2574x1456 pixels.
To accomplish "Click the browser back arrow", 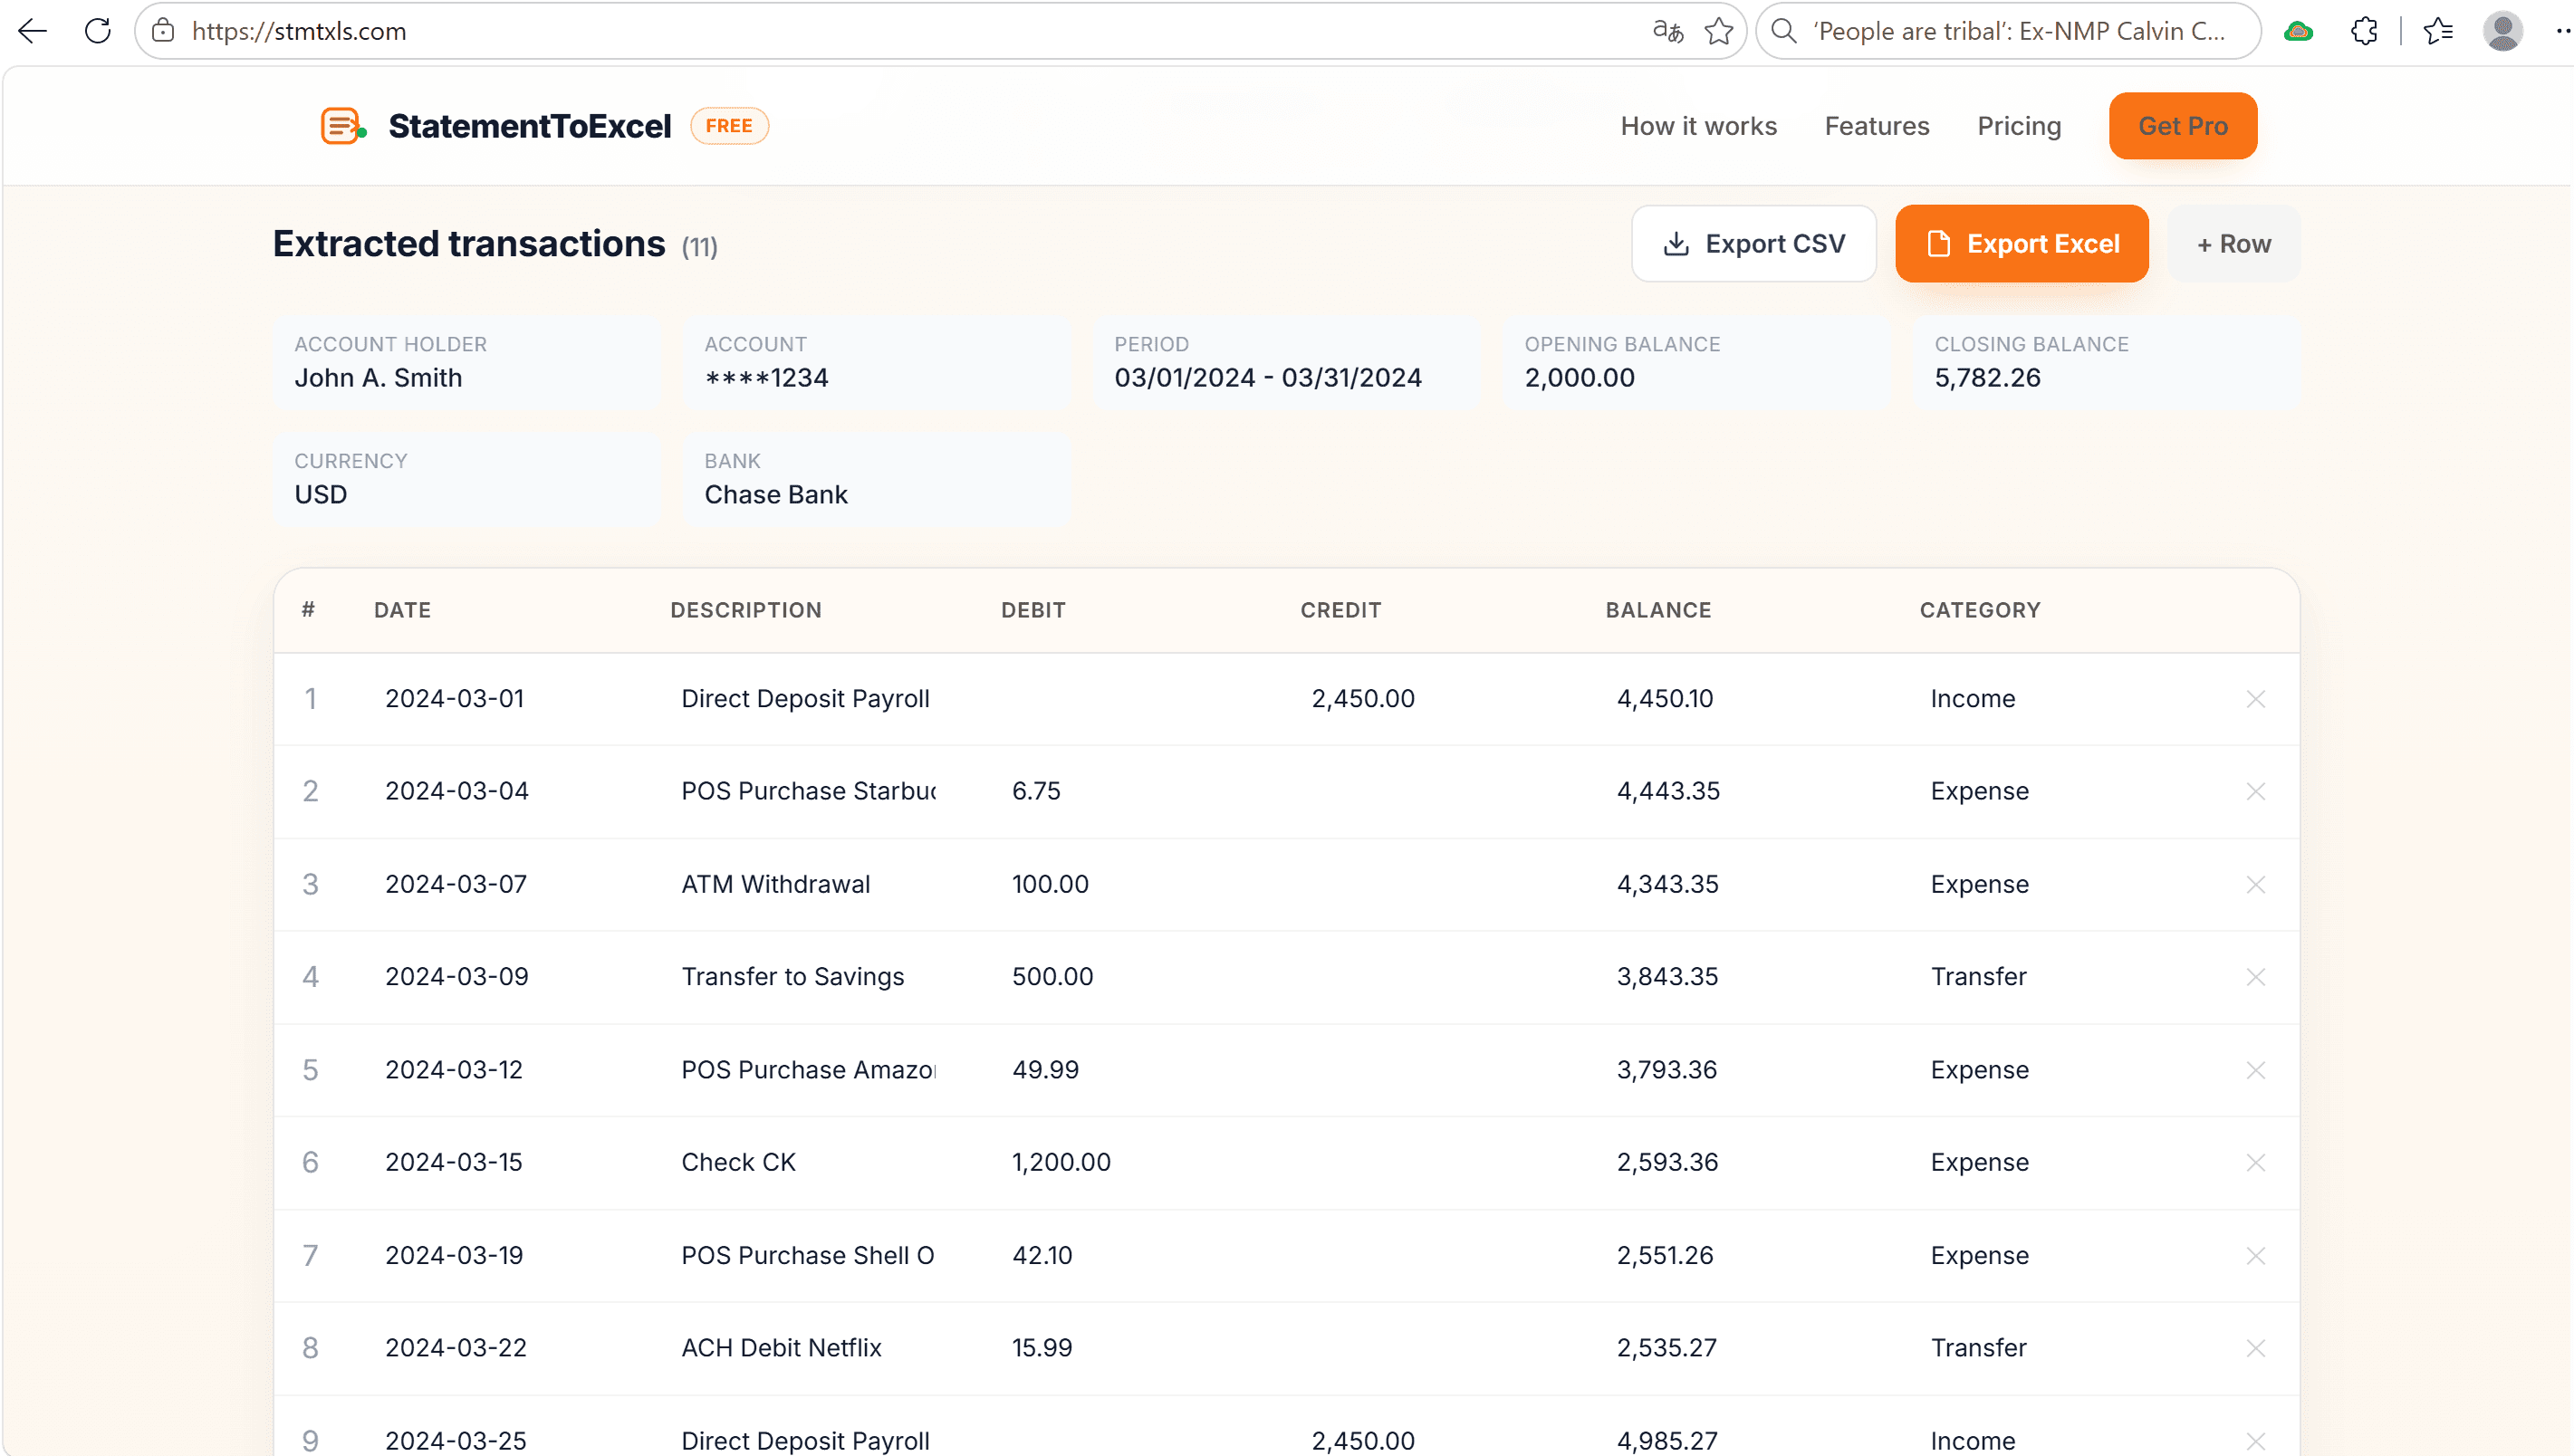I will pos(33,31).
